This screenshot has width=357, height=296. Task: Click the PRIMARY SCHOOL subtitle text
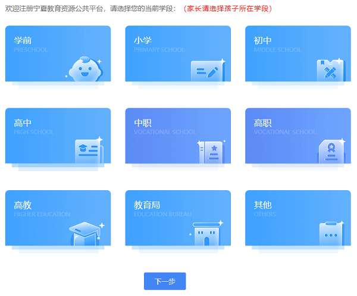159,50
